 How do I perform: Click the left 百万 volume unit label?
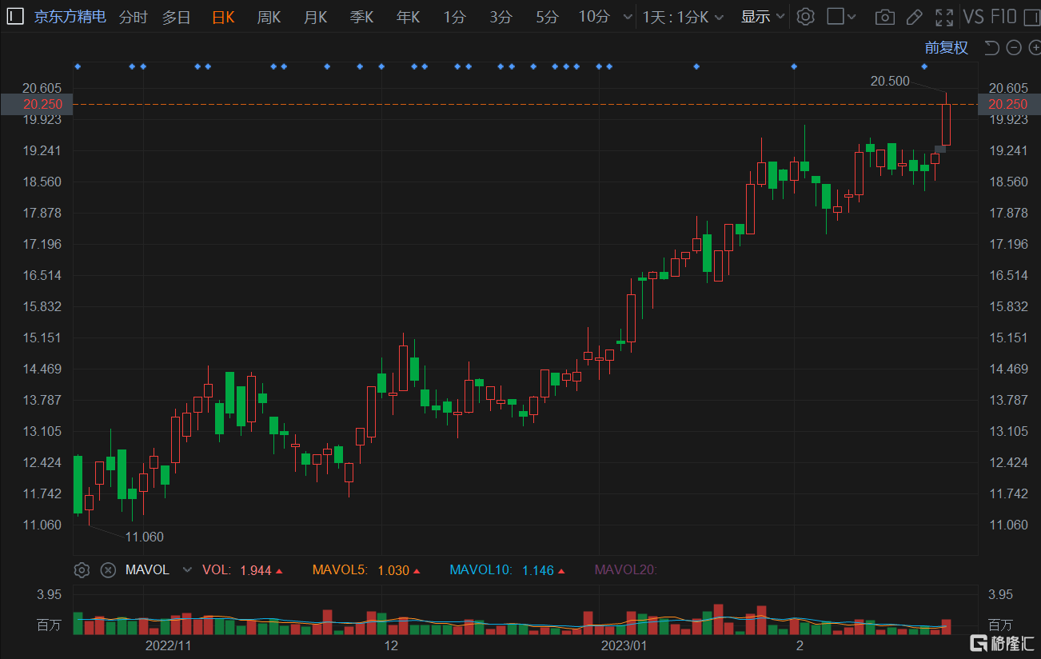pyautogui.click(x=49, y=625)
